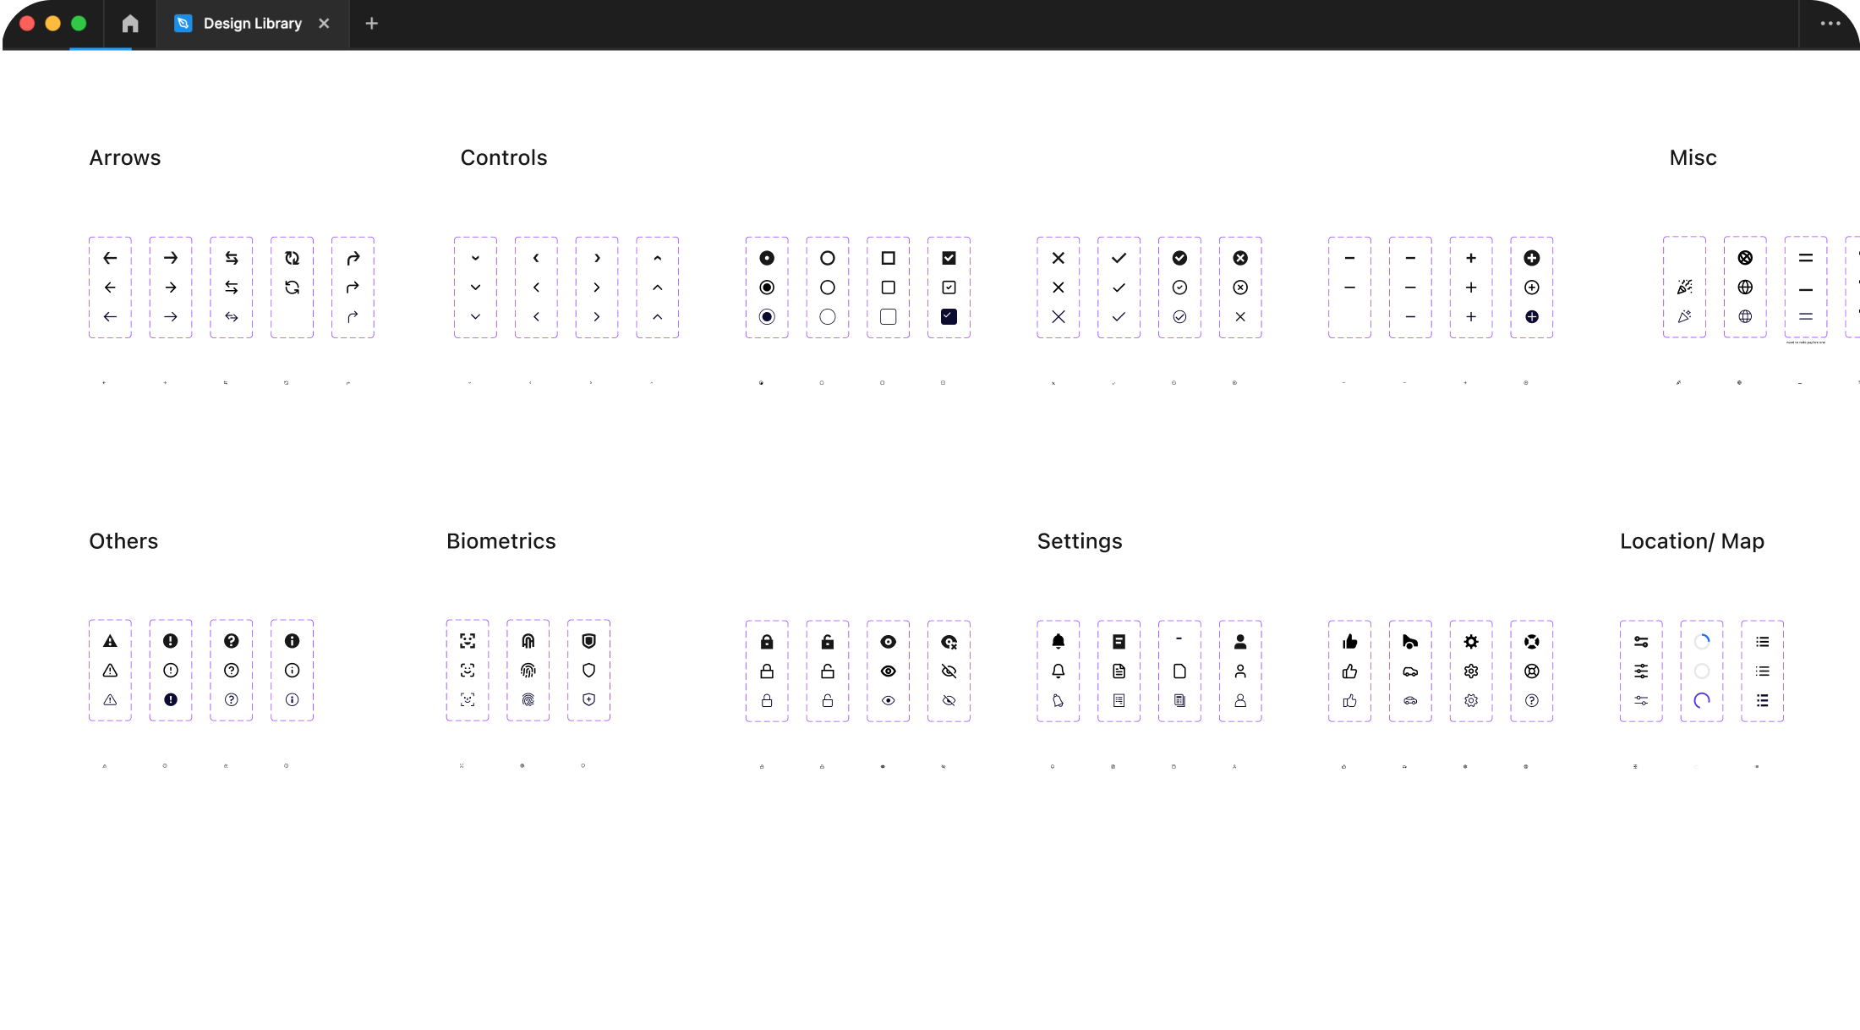Click the thinnest up chevron in Controls
1860x1030 pixels.
(x=657, y=317)
